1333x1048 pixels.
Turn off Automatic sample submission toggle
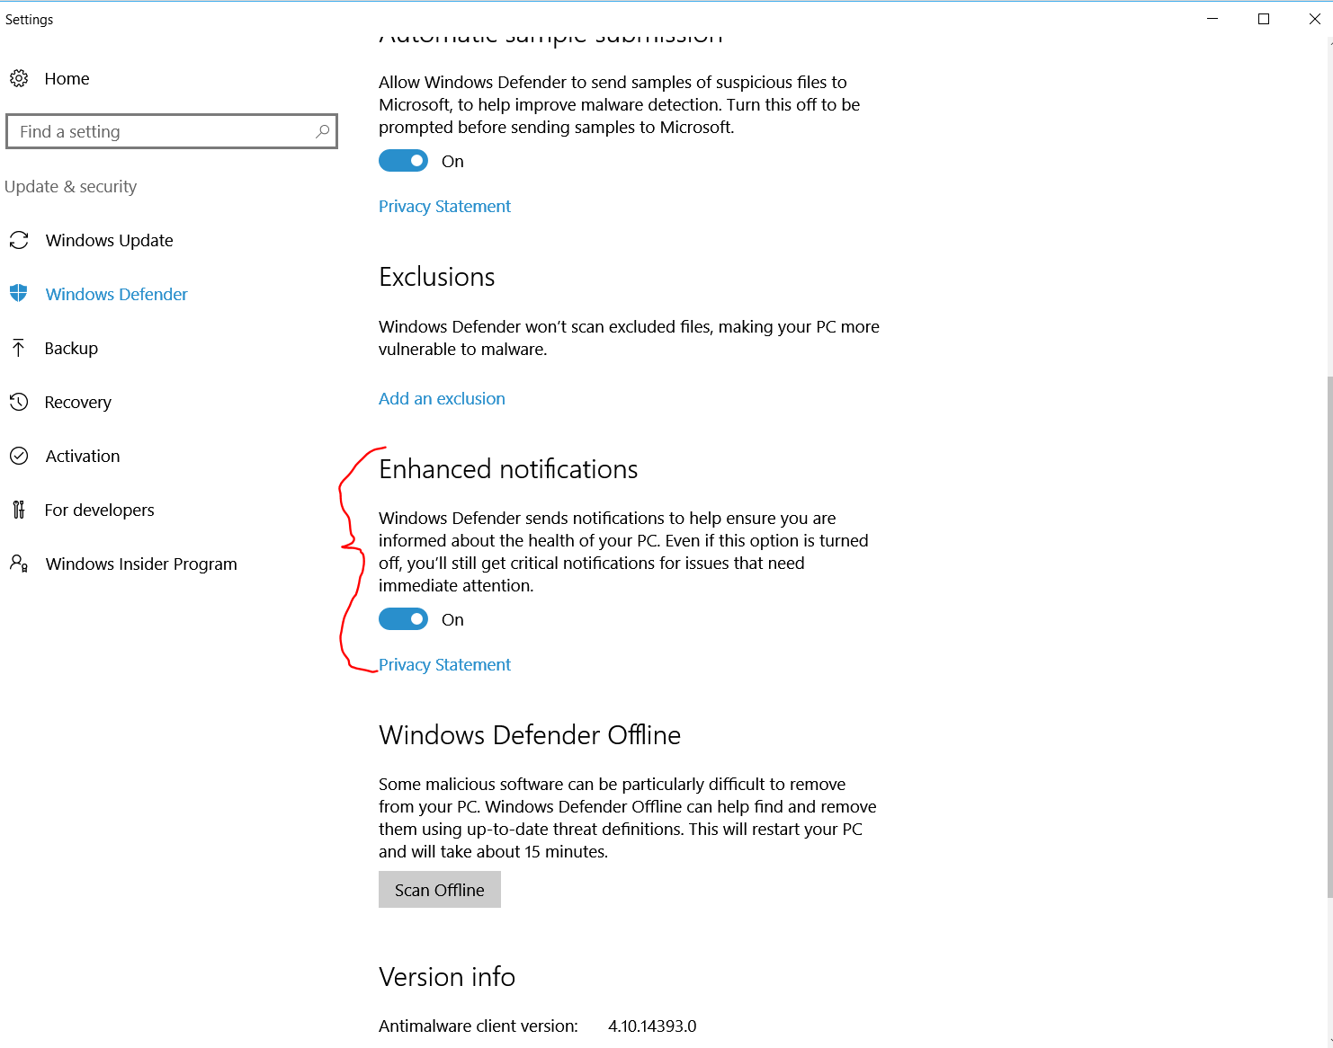[x=403, y=161]
